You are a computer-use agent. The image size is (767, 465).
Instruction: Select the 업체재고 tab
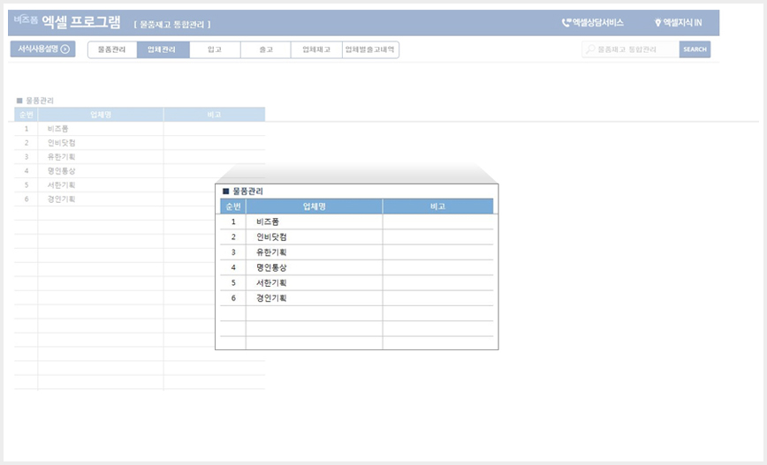(316, 49)
